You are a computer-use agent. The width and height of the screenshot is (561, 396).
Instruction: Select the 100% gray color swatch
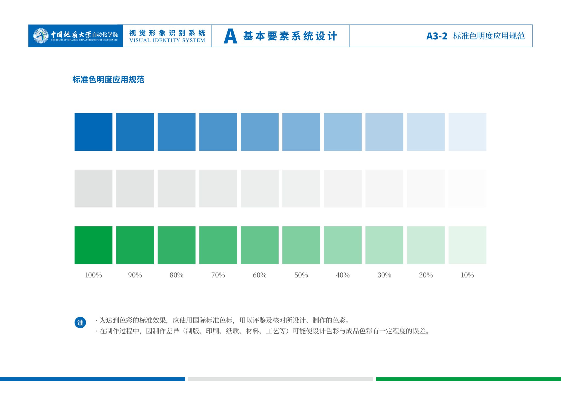[x=93, y=188]
